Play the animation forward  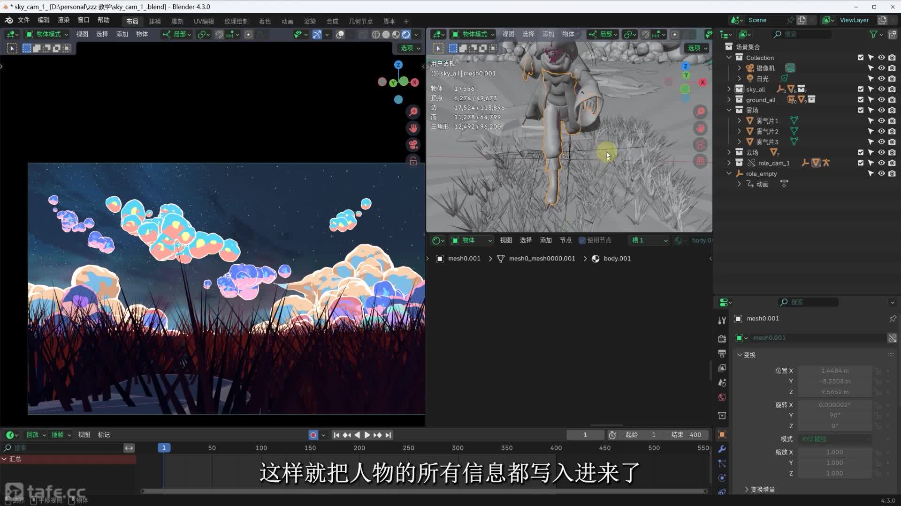[x=367, y=435]
